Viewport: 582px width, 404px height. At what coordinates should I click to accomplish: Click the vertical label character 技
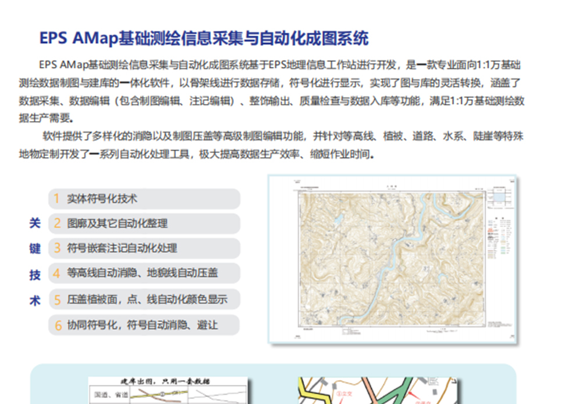[35, 275]
